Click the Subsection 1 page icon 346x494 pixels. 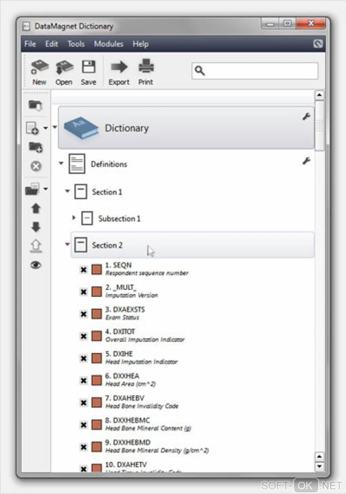click(87, 218)
